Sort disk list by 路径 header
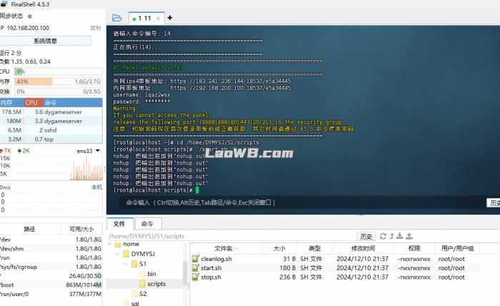 point(29,229)
